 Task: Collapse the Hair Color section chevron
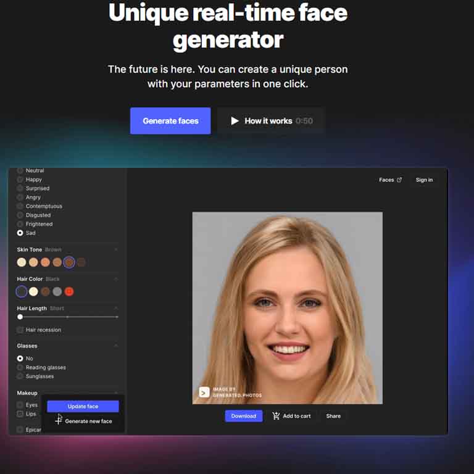(115, 279)
